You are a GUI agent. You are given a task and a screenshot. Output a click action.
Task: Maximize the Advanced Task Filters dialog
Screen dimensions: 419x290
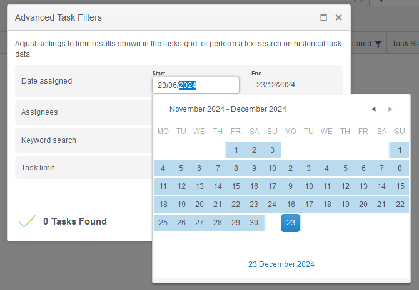click(324, 17)
